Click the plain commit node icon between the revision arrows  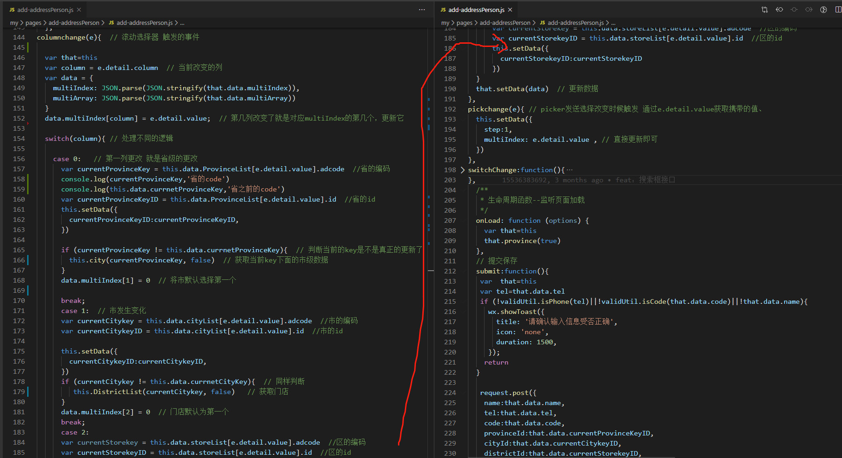794,10
